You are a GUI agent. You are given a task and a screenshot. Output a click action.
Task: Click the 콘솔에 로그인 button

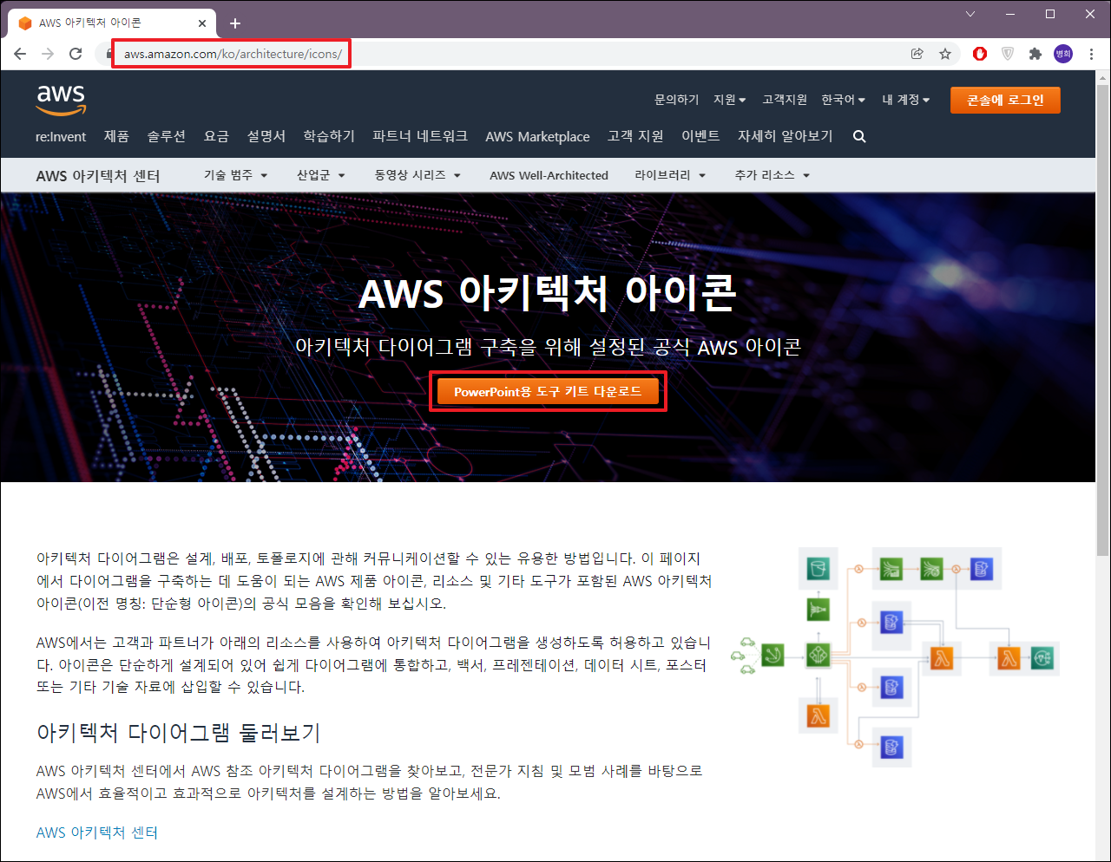coord(1005,100)
